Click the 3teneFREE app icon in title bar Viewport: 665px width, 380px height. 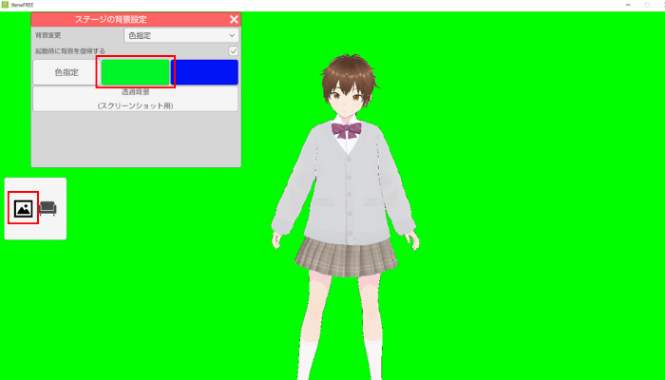pos(5,5)
